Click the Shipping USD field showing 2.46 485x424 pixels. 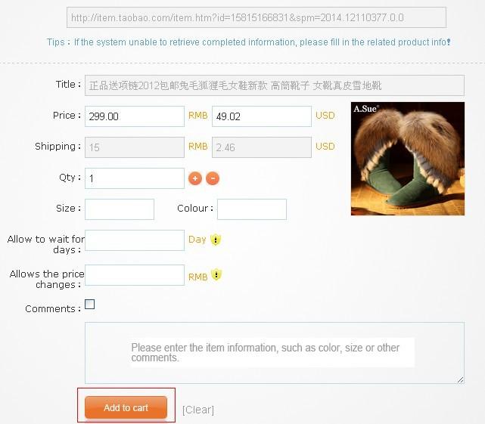(x=262, y=147)
